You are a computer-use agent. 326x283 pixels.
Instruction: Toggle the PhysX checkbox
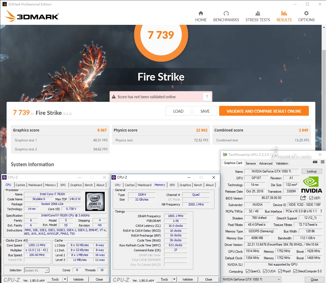pos(280,271)
